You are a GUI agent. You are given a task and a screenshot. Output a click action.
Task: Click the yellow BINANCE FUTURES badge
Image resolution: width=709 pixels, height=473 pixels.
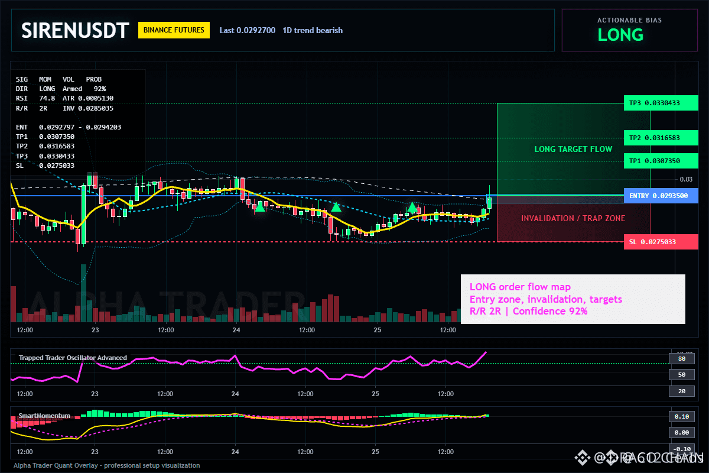(174, 30)
